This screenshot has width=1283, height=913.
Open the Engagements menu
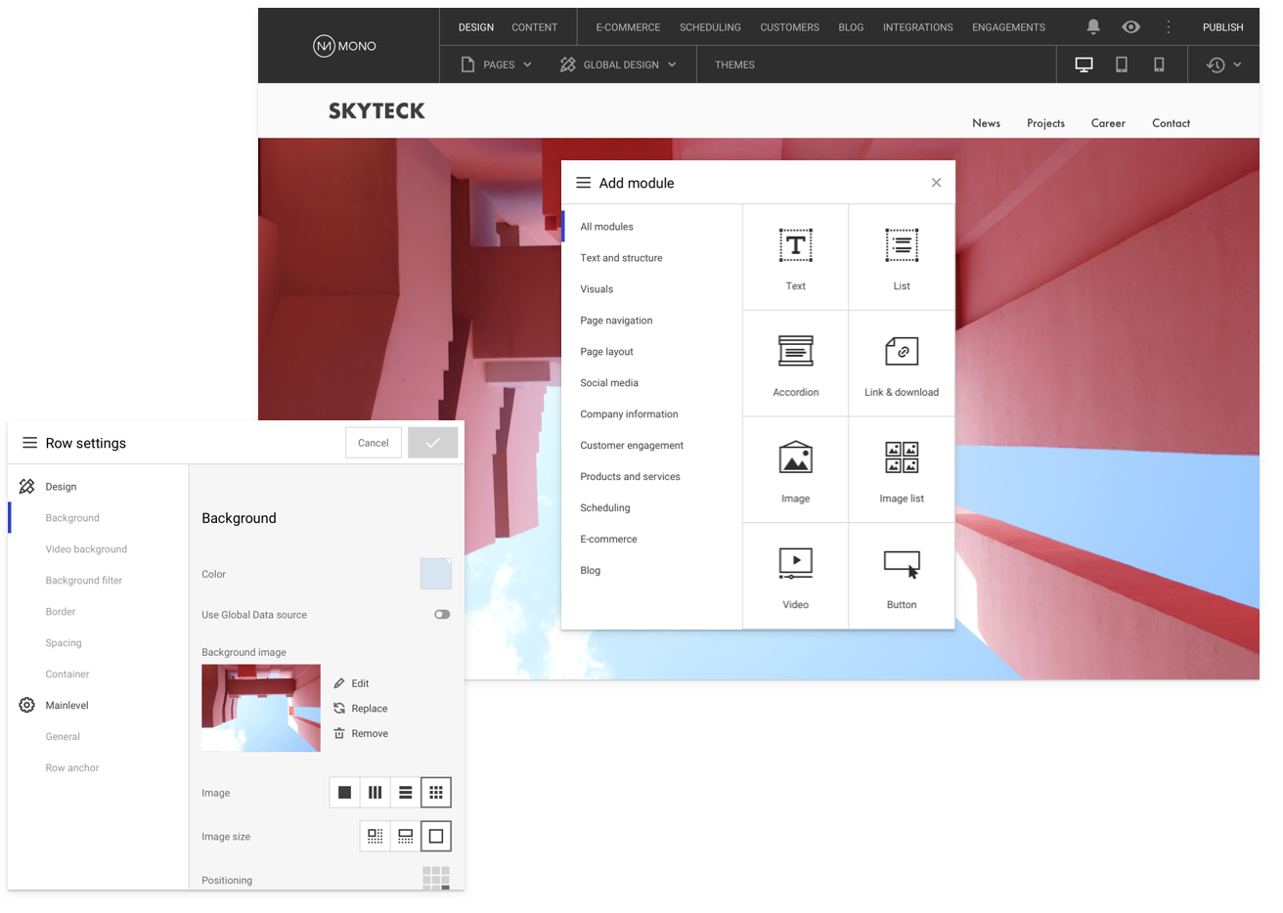point(1008,27)
